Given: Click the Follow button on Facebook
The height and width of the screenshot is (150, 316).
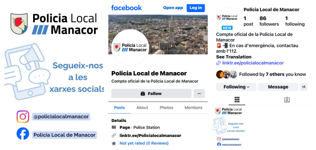Looking at the screenshot, I should pos(151,93).
